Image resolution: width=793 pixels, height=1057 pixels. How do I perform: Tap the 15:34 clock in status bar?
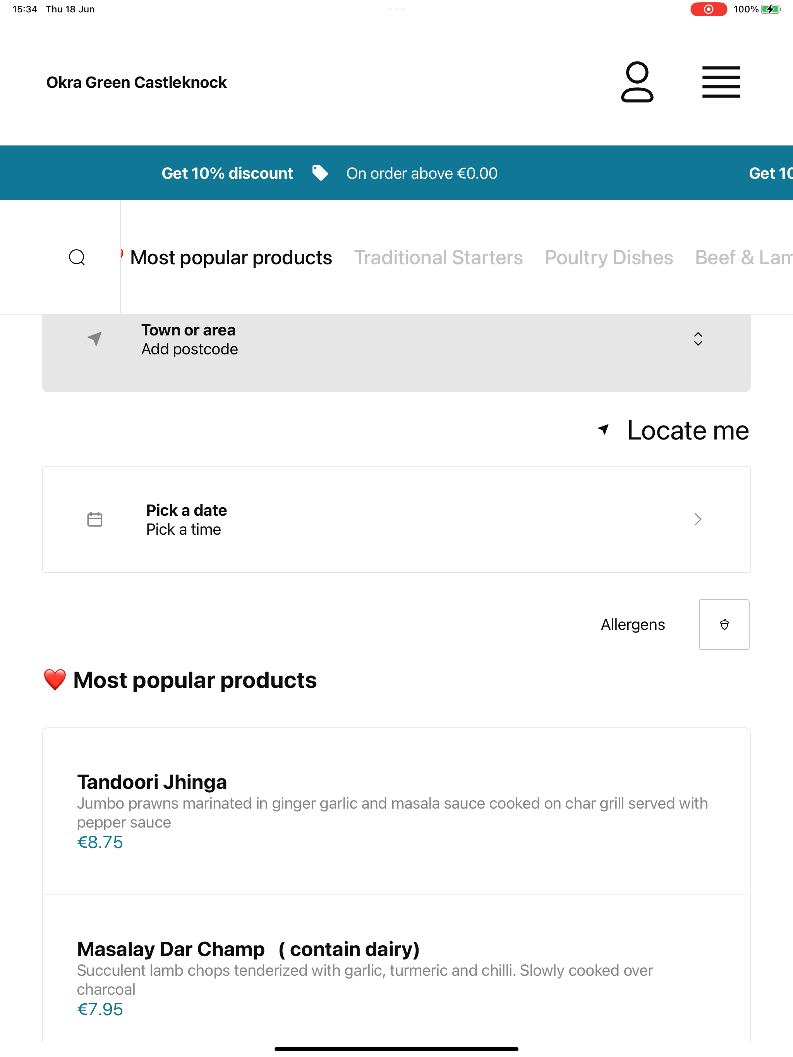[x=25, y=9]
